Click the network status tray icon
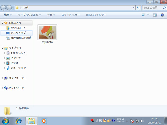Image resolution: width=167 pixels, height=125 pixels. [137, 121]
